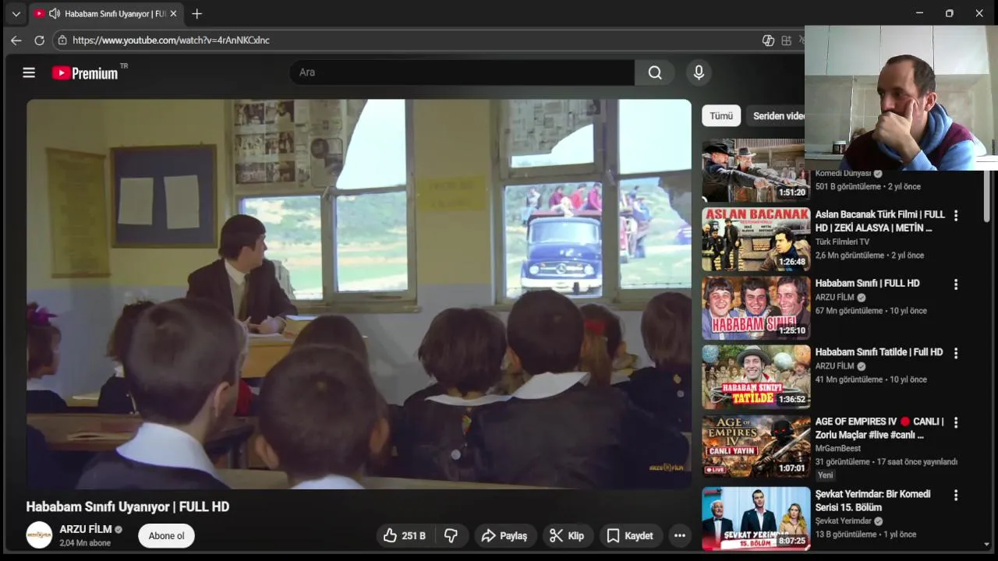Click the Yeni badge on Age of Empires video

coord(825,475)
